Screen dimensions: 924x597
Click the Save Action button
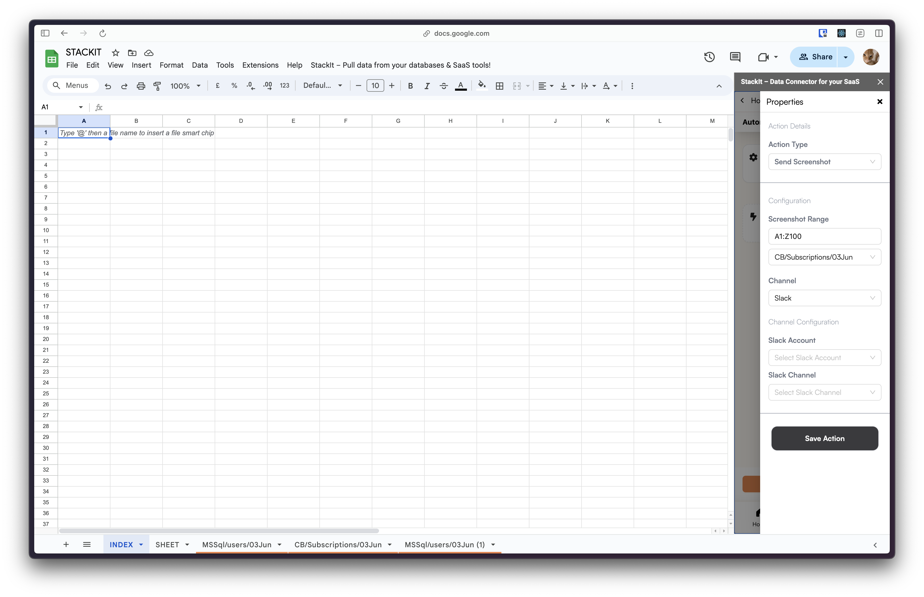point(824,438)
